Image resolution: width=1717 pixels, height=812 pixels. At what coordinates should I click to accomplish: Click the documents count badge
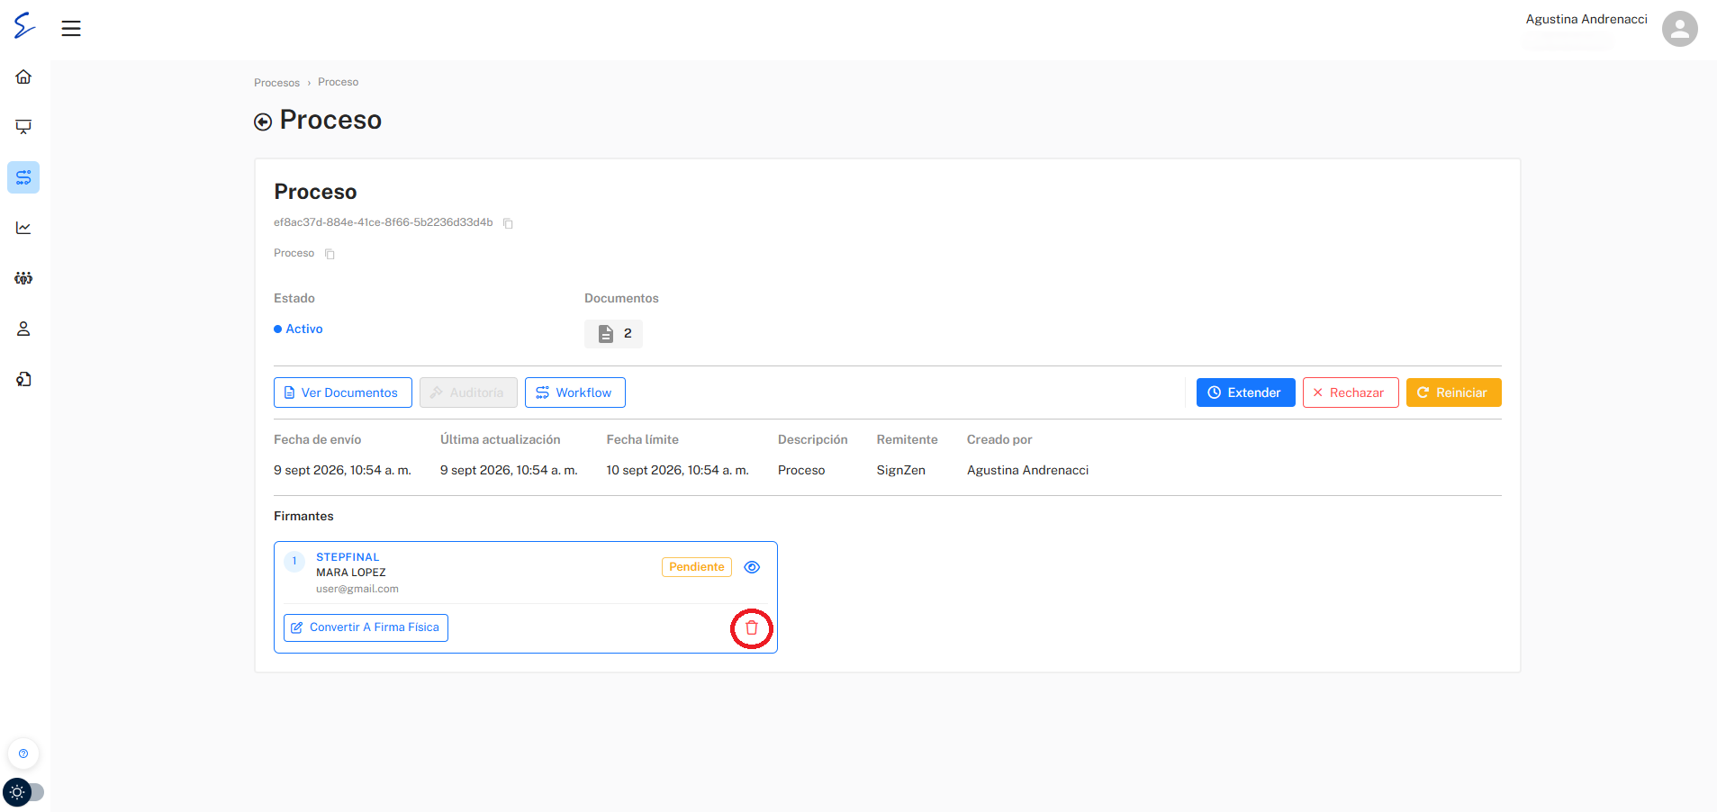pyautogui.click(x=613, y=334)
